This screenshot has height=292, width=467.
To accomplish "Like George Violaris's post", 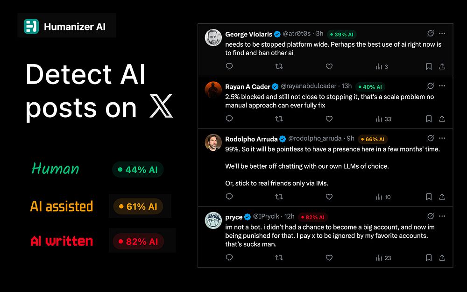I will pos(329,66).
